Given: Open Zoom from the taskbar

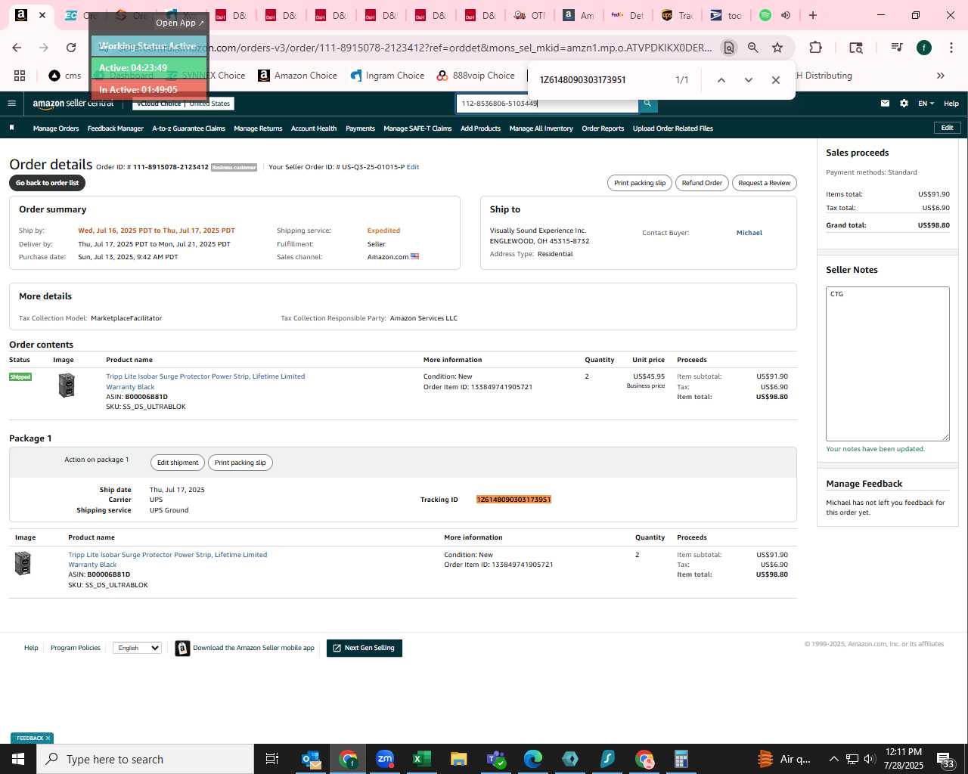Looking at the screenshot, I should click(x=385, y=759).
